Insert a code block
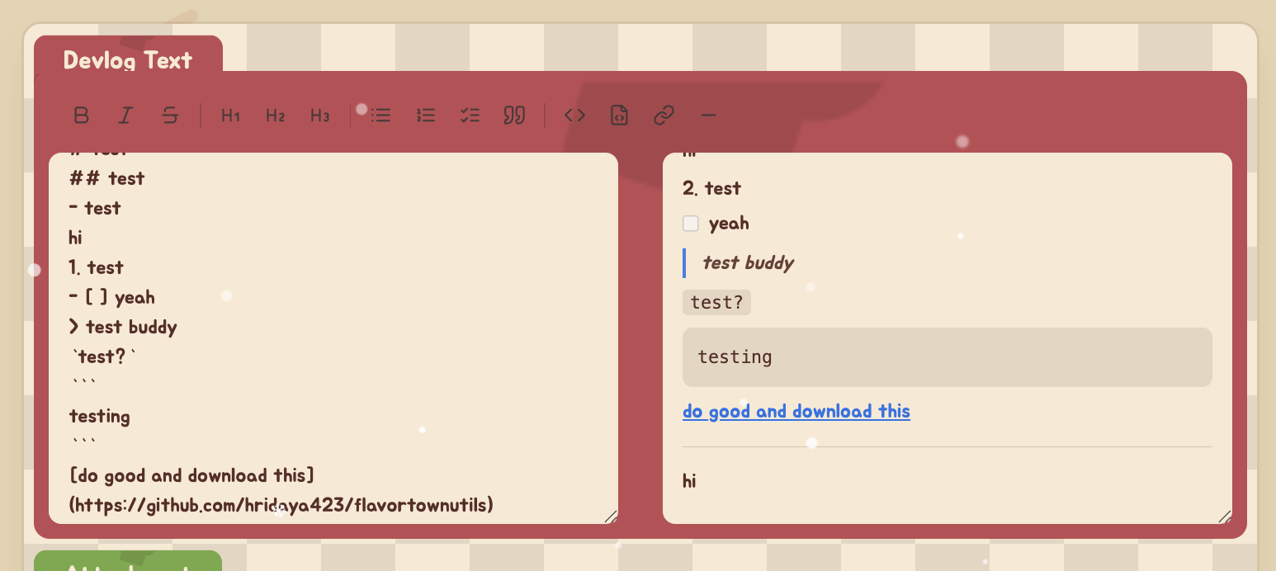 pos(619,116)
